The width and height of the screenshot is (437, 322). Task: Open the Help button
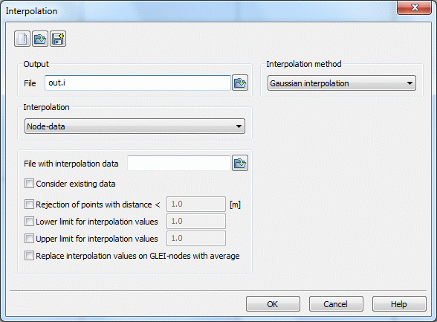pyautogui.click(x=399, y=304)
